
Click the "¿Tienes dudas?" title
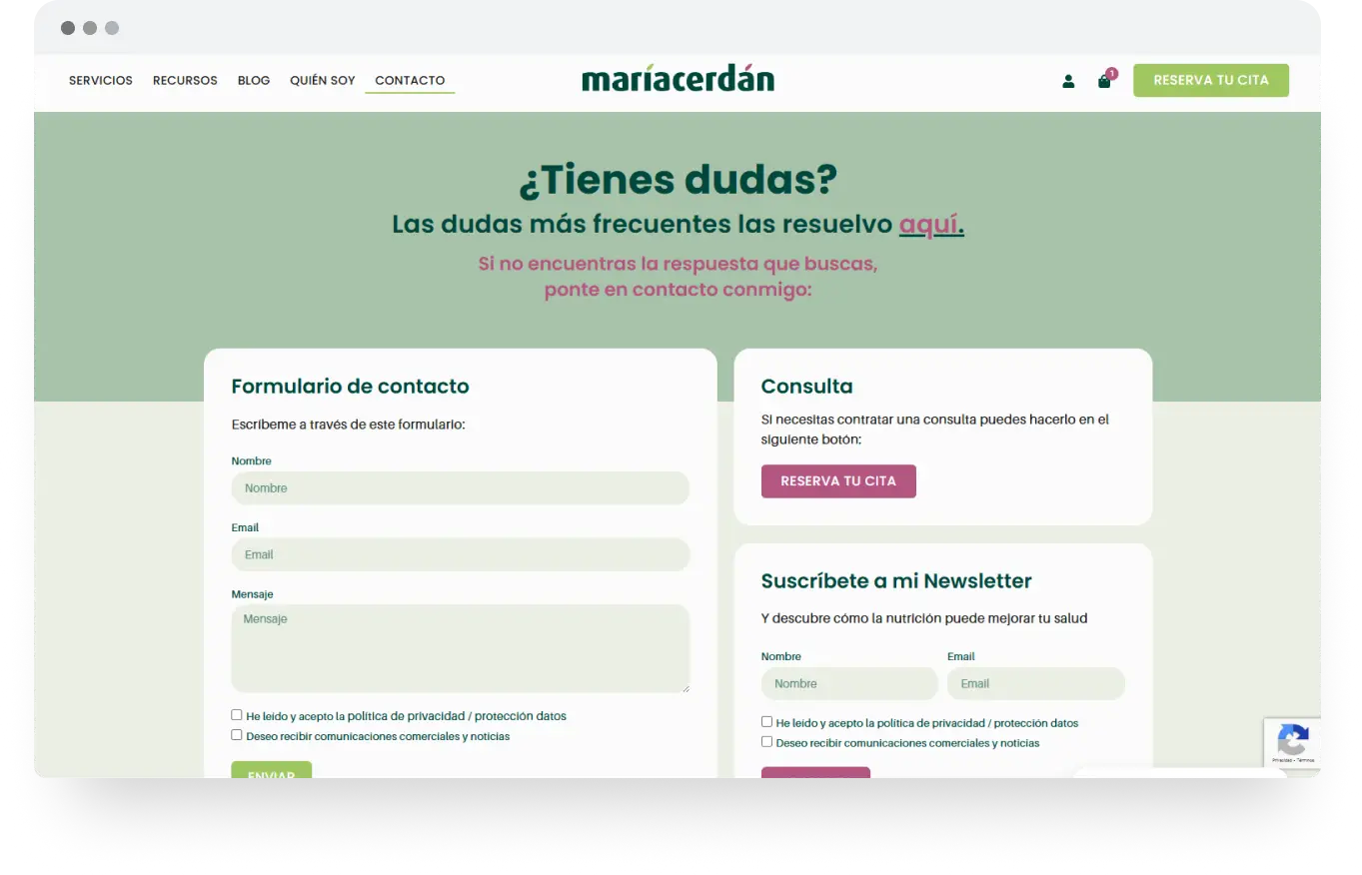tap(678, 180)
